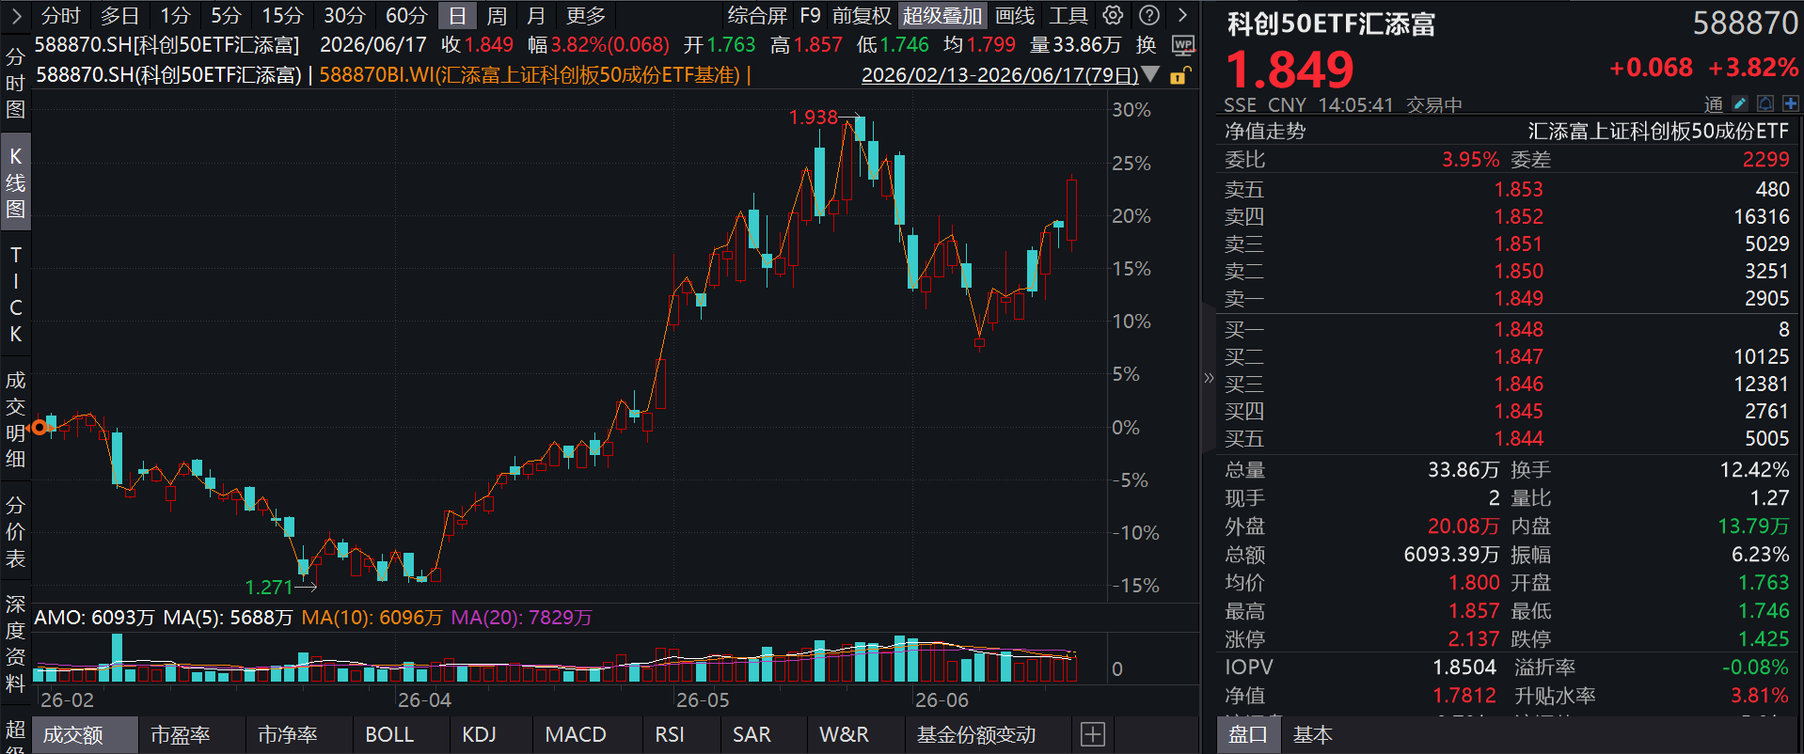The width and height of the screenshot is (1804, 754).
Task: Click the 买一 price 1.848
Action: 1519,330
